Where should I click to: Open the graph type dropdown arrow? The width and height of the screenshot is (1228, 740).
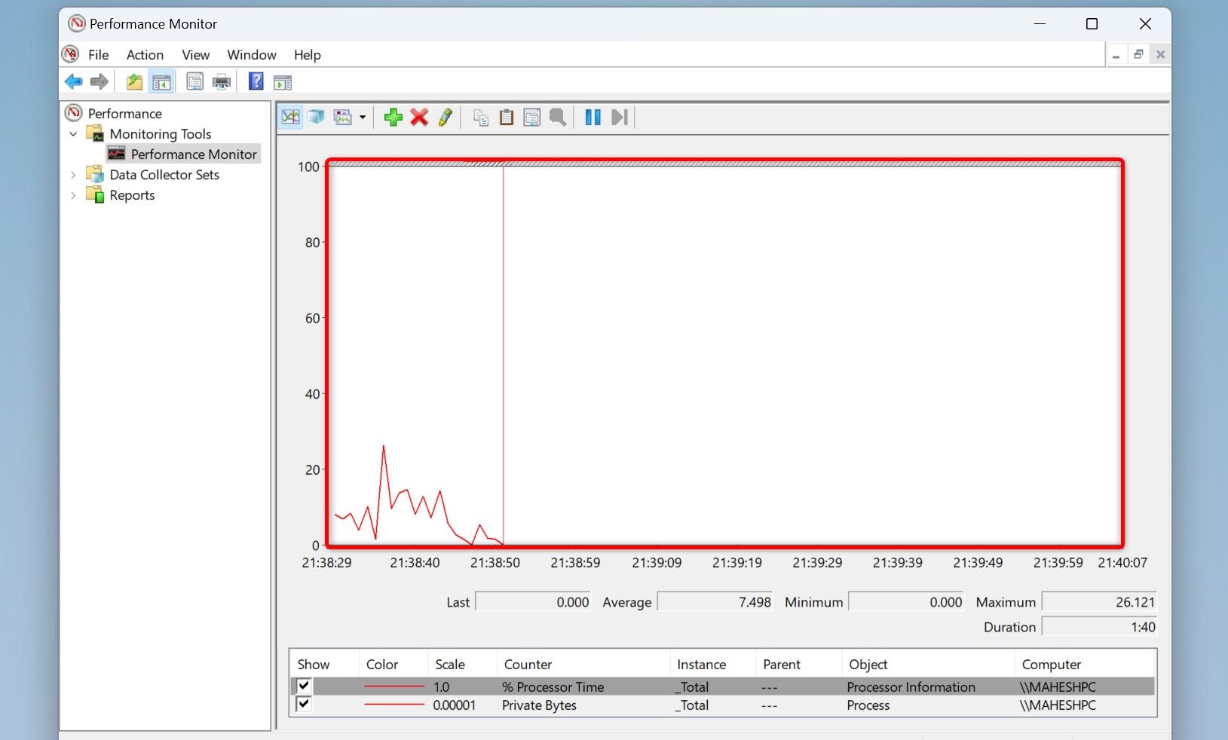(x=362, y=117)
